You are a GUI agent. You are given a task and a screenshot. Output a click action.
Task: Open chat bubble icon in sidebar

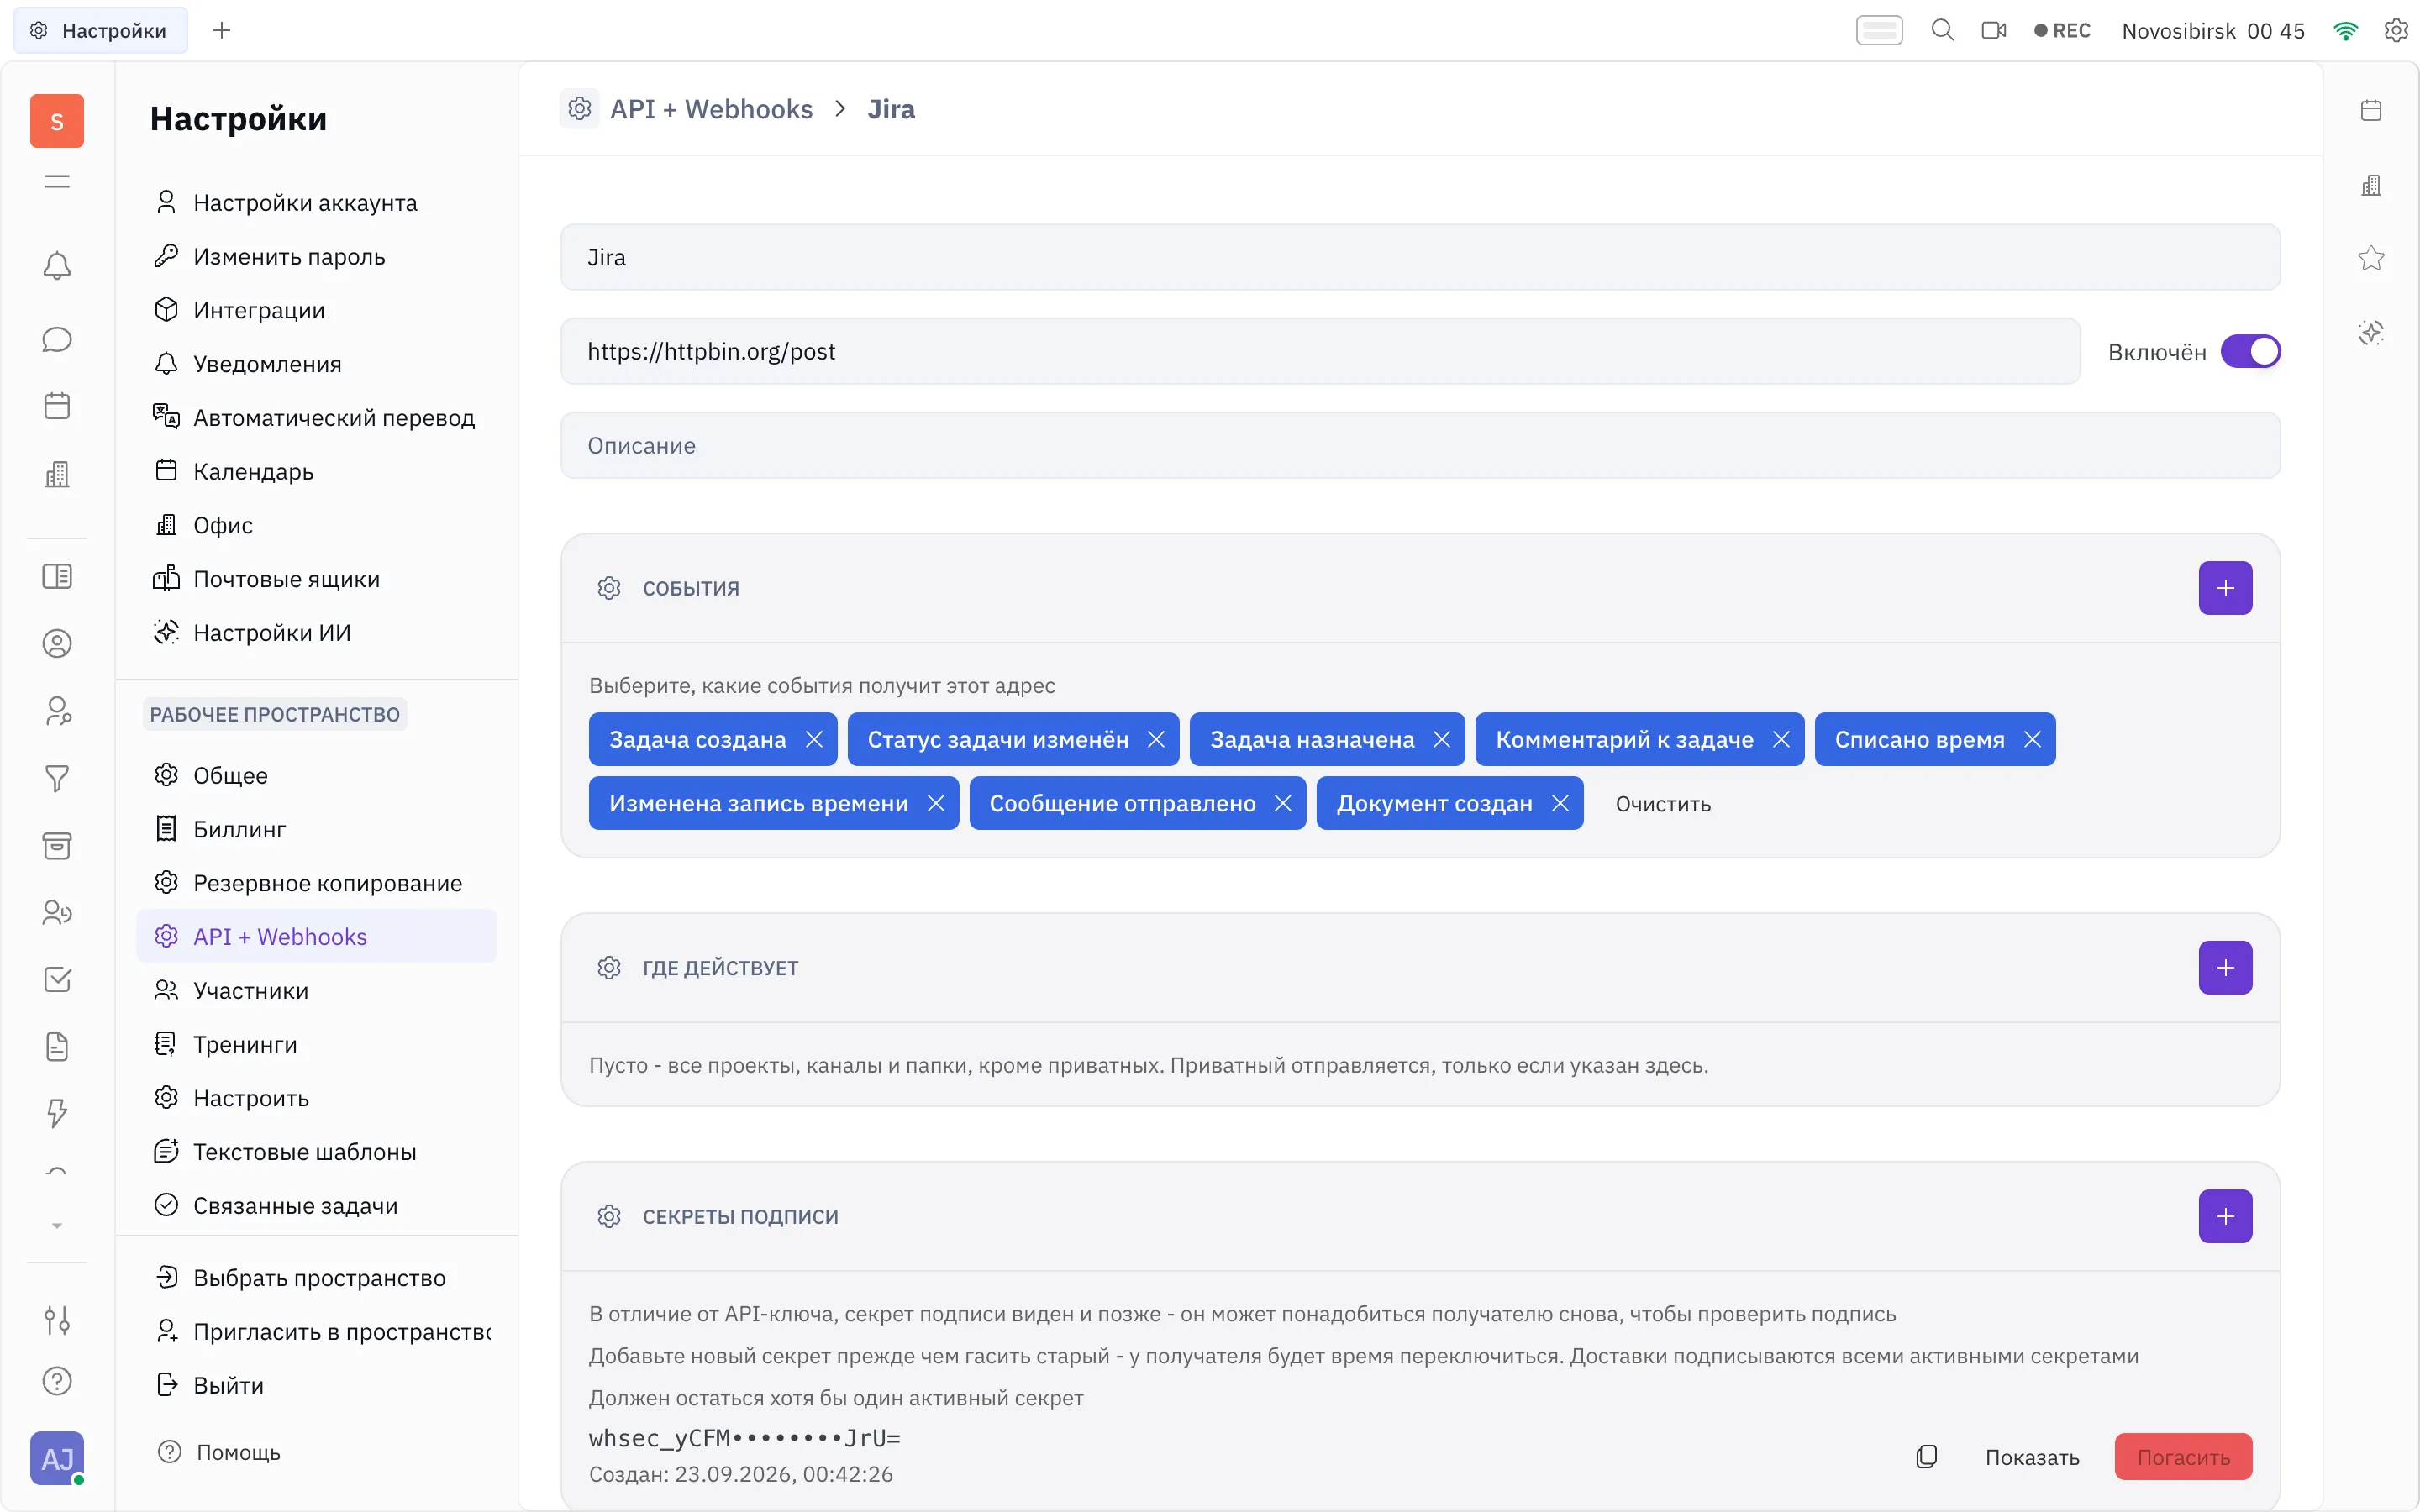pos(57,339)
